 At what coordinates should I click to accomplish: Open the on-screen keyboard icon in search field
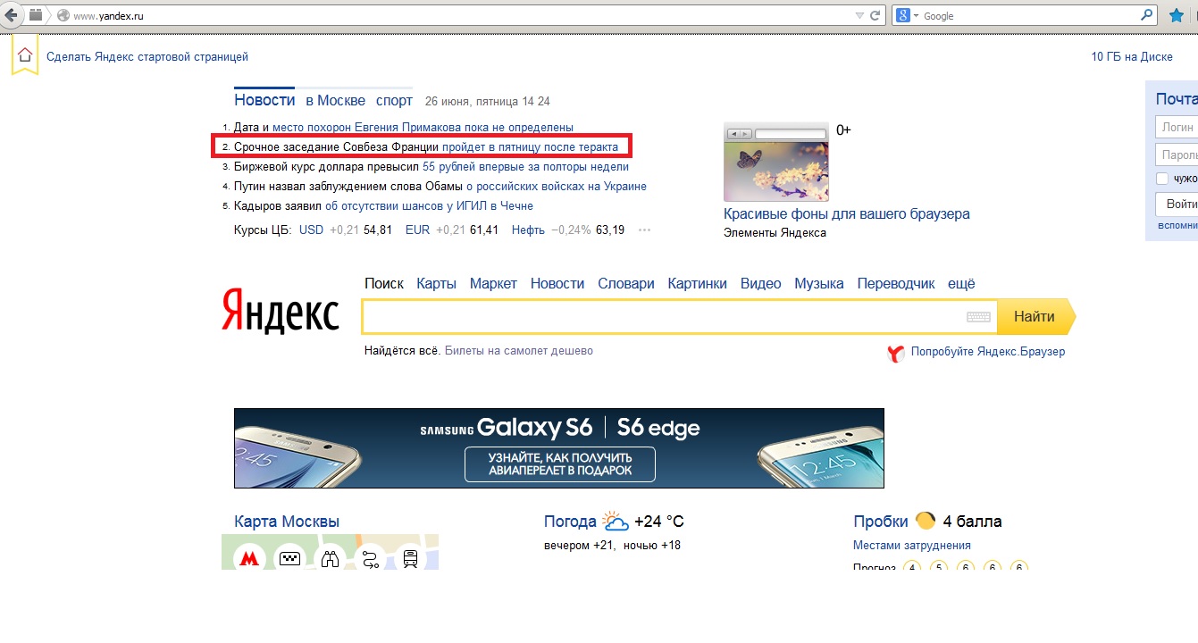click(x=978, y=317)
